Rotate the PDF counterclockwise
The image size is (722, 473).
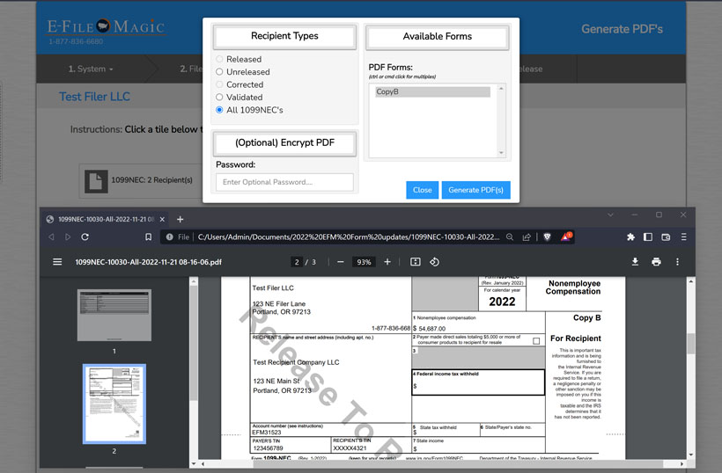pos(434,262)
